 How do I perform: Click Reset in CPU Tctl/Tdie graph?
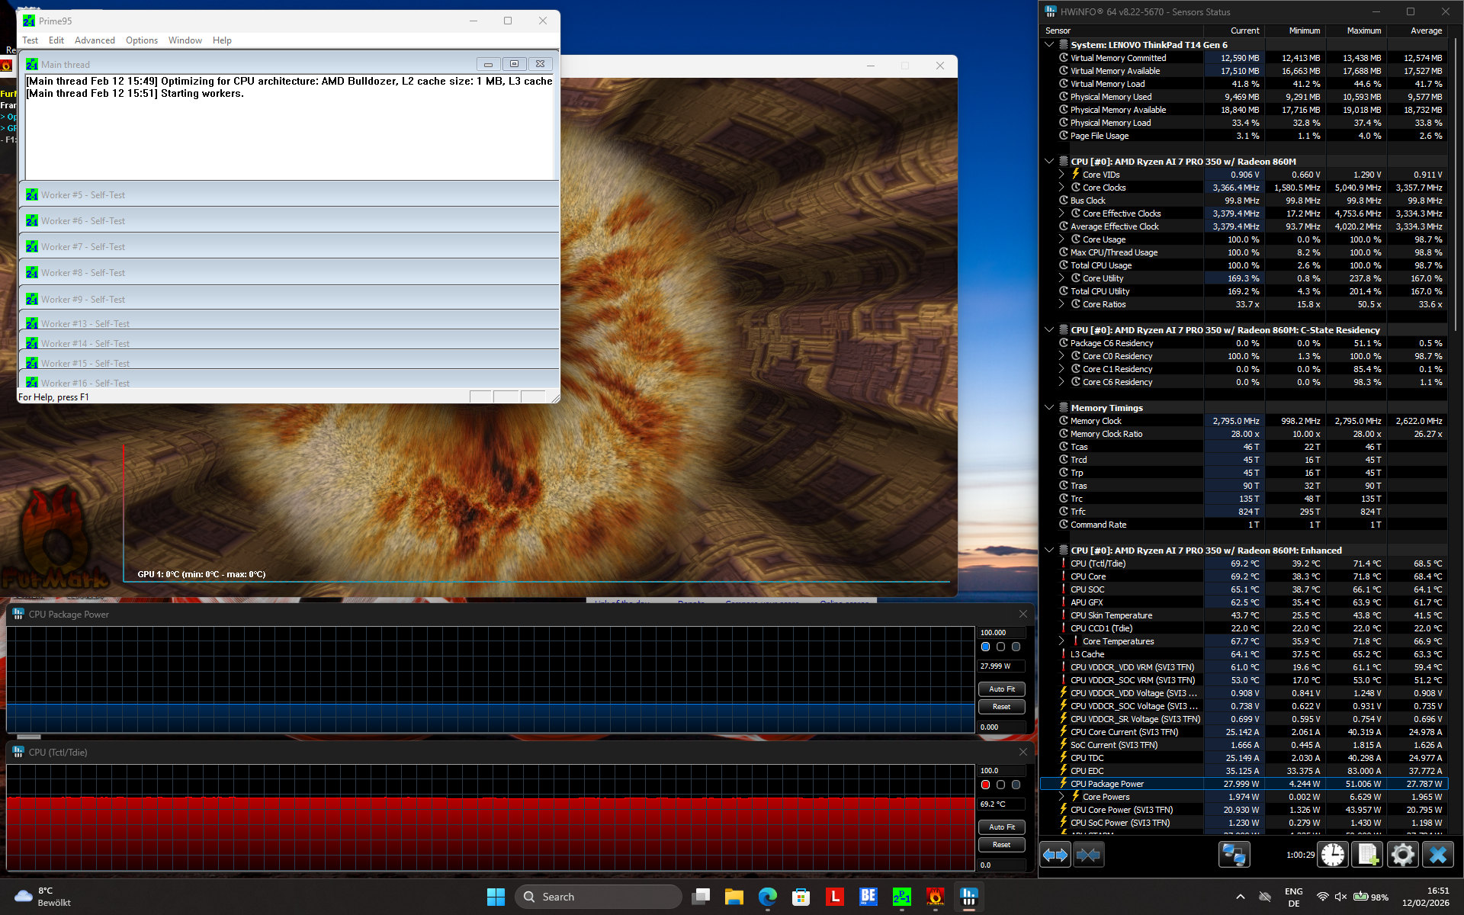pos(1001,845)
